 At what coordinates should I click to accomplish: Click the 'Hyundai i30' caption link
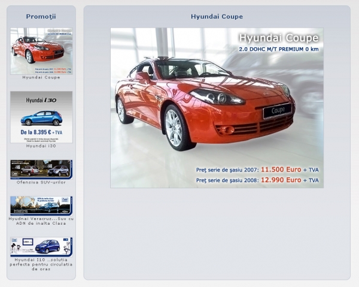coord(41,146)
